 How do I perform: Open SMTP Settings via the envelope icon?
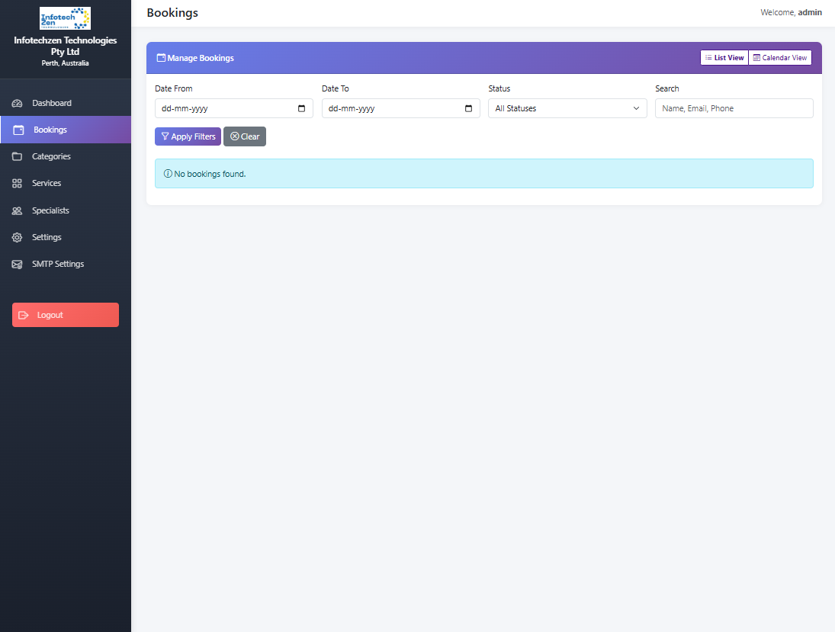[16, 264]
